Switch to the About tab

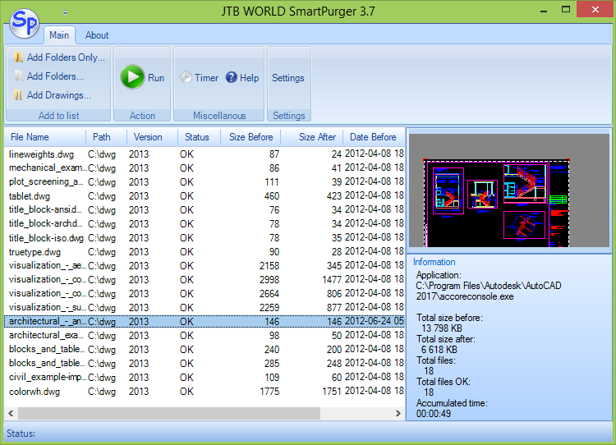pos(97,35)
